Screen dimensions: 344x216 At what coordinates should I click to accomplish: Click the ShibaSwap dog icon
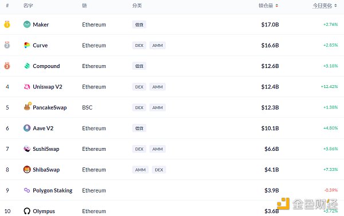coord(27,170)
